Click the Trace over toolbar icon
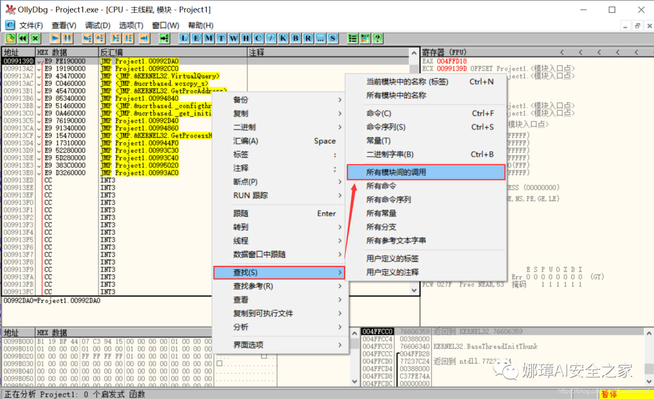Screen dimensions: 654x399 click(128, 38)
